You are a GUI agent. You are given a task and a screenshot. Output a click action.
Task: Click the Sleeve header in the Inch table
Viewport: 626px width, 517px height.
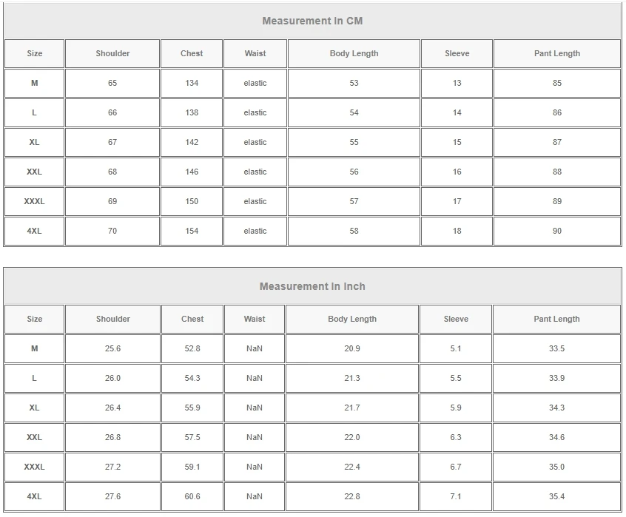point(456,319)
